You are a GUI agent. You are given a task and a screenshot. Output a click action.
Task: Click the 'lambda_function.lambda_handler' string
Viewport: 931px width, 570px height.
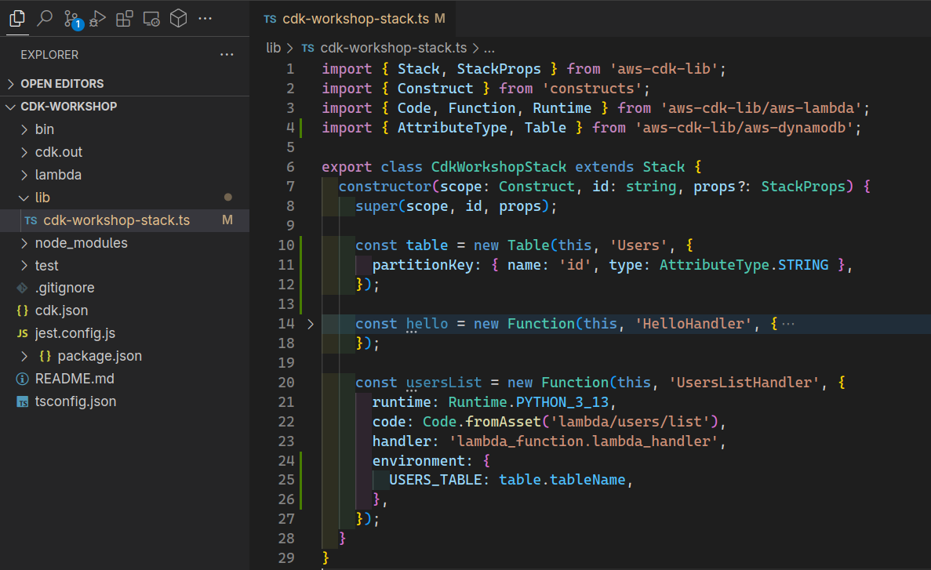(x=584, y=441)
